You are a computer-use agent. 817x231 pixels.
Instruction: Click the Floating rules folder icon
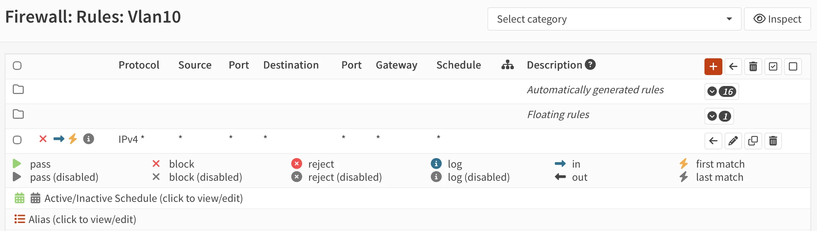[18, 114]
